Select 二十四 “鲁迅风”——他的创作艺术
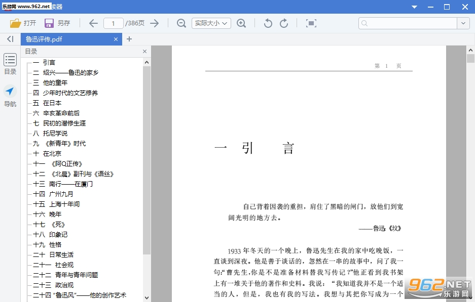The height and width of the screenshot is (302, 475). [x=80, y=295]
